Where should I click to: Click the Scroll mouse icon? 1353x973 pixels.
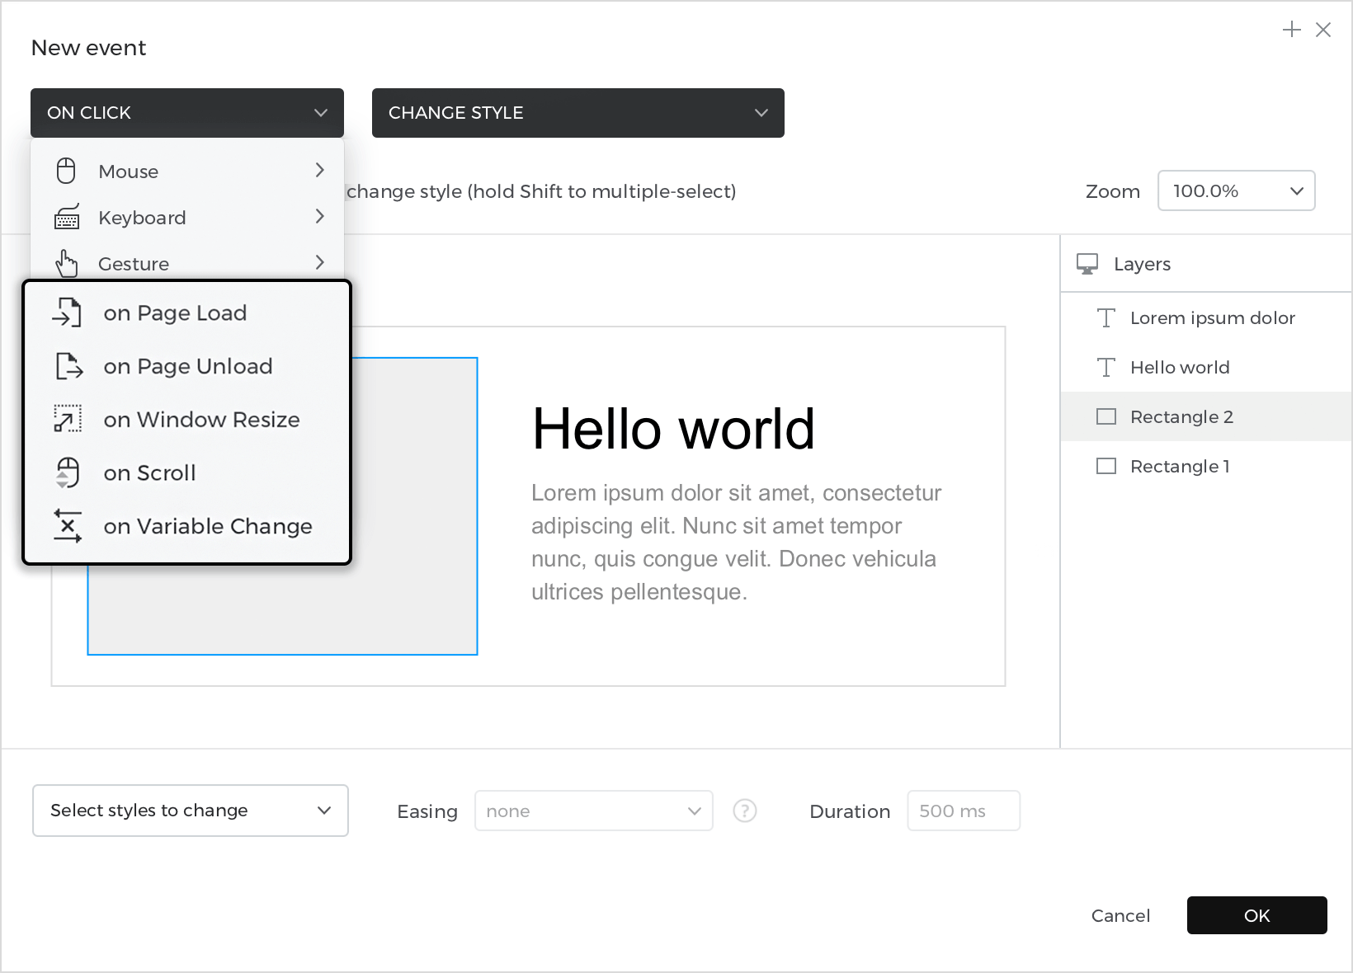coord(68,472)
